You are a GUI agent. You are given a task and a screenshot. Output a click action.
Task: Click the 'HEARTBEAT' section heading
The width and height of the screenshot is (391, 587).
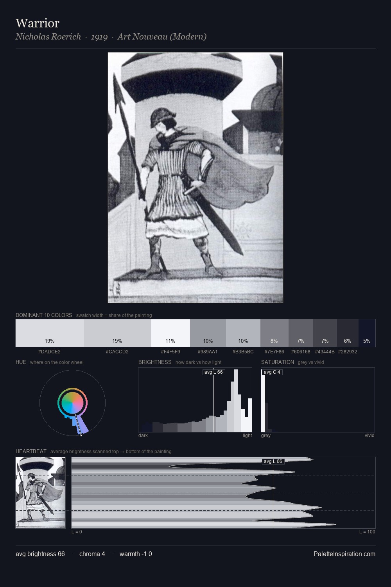click(31, 451)
